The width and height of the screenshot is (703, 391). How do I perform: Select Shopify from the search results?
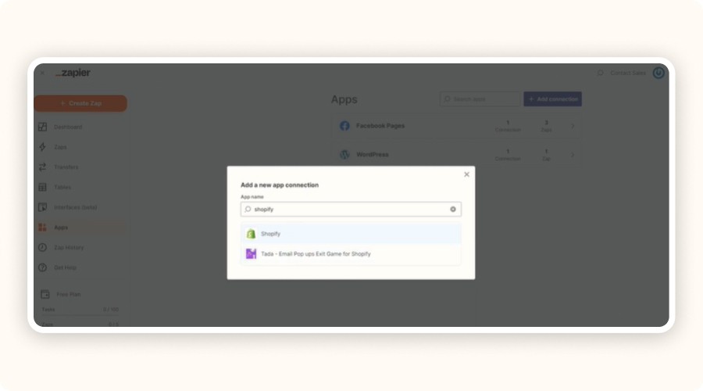351,234
